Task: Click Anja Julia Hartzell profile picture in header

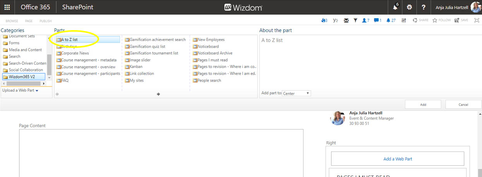Action: point(476,7)
